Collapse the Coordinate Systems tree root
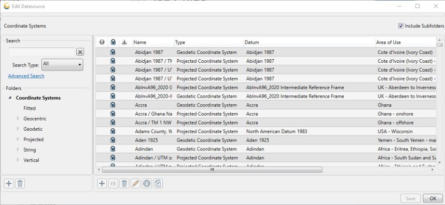Screen dimensions: 445x205 [x=10, y=98]
